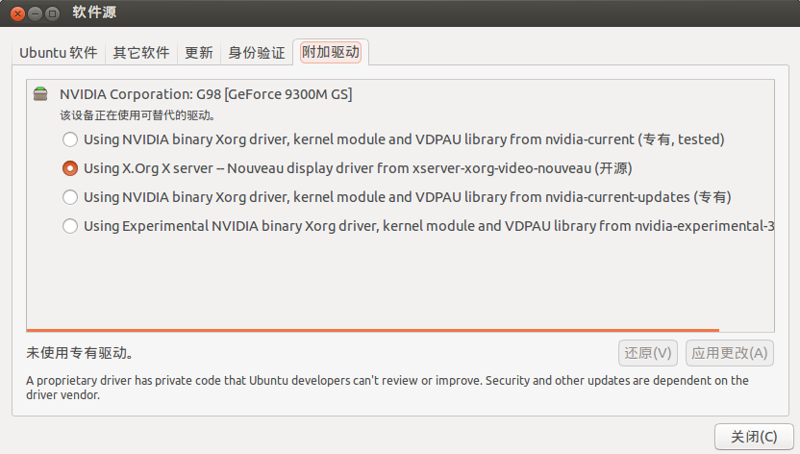Choose the Experimental NVIDIA driver option

pos(70,226)
